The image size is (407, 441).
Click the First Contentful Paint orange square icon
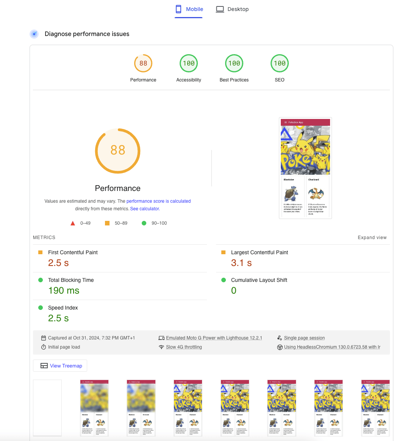tap(41, 252)
